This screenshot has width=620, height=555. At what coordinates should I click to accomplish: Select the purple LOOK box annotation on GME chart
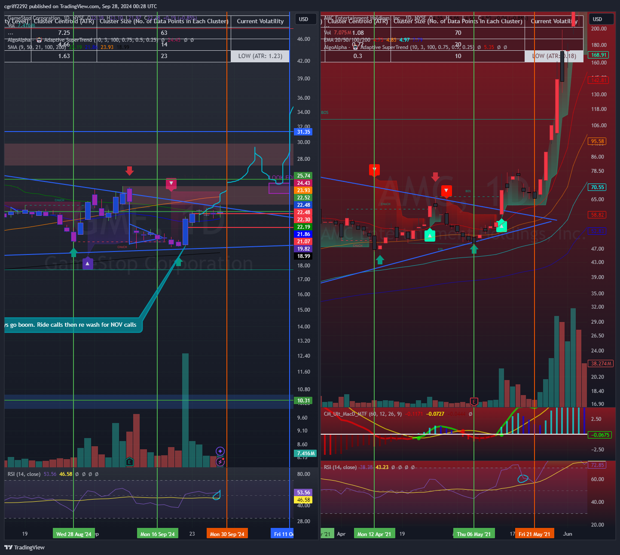[x=280, y=187]
